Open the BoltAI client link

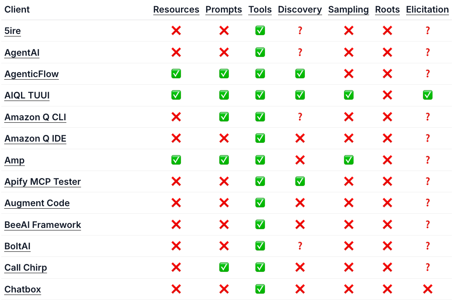(17, 246)
